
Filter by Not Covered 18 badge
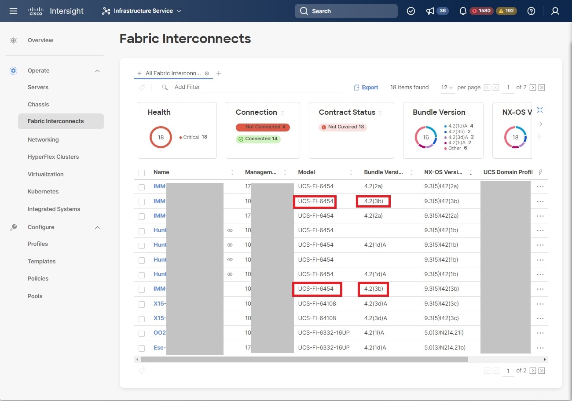343,127
